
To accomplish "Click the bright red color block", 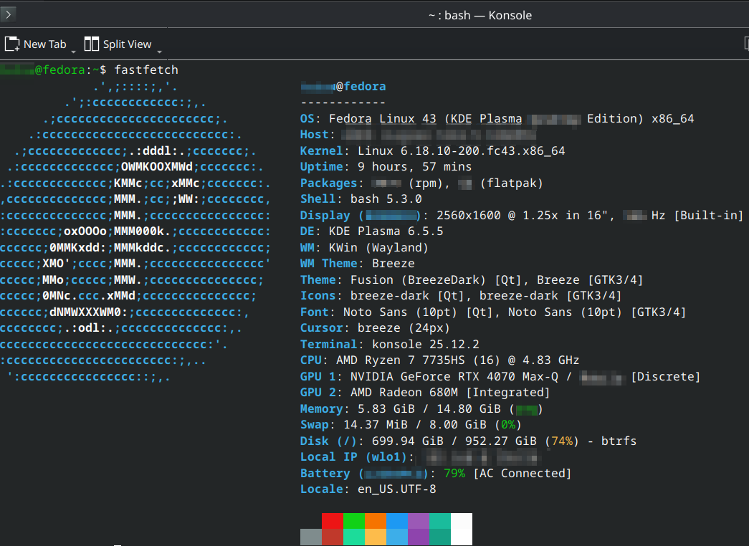I will click(333, 520).
